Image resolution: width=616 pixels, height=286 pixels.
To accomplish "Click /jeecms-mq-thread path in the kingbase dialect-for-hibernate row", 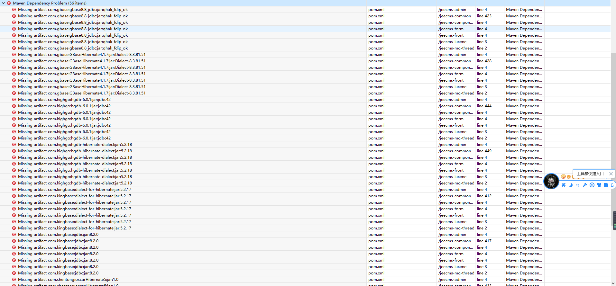I will 456,228.
